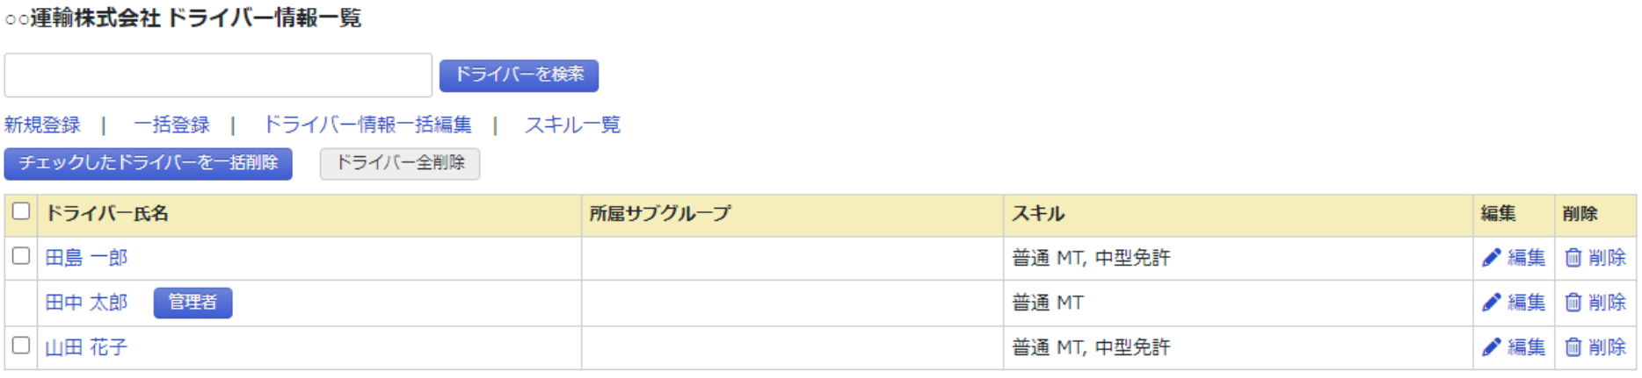The width and height of the screenshot is (1642, 378).
Task: Open the 新規登録 link
Action: (42, 125)
